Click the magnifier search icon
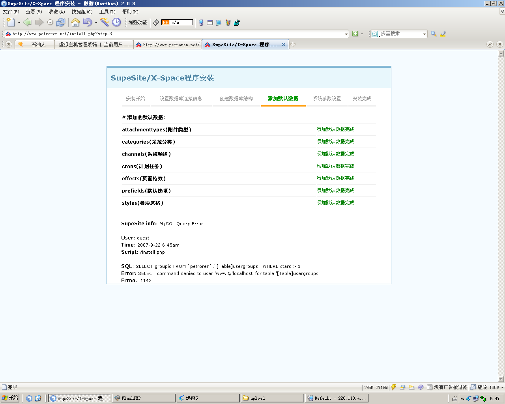This screenshot has height=404, width=505. click(434, 34)
